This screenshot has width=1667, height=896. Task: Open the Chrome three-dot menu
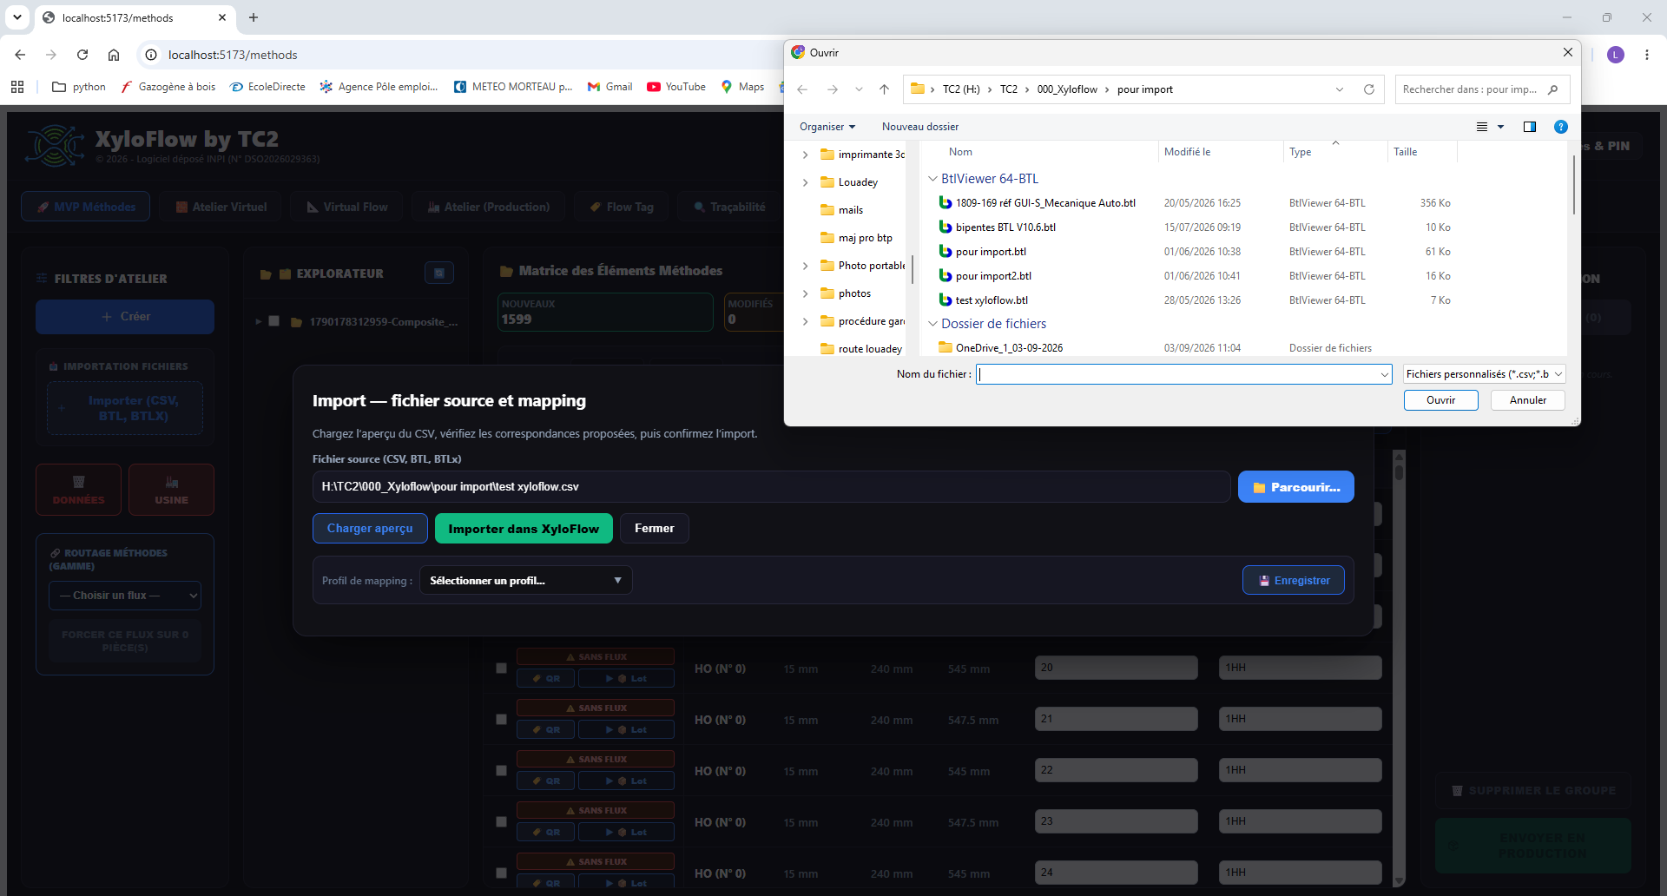1647,55
